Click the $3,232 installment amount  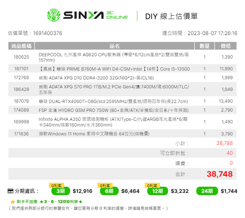coord(180,191)
